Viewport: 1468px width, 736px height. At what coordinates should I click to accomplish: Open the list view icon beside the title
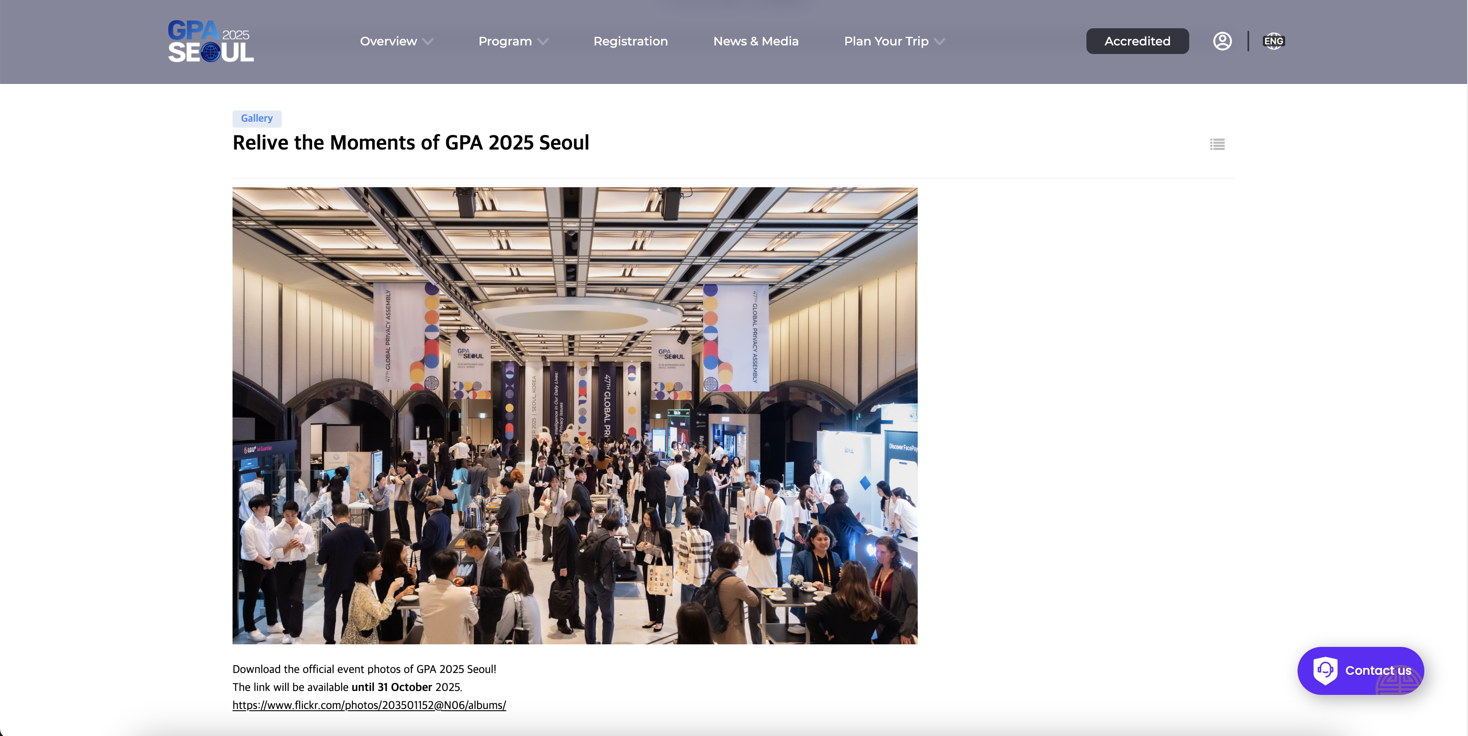pos(1217,145)
